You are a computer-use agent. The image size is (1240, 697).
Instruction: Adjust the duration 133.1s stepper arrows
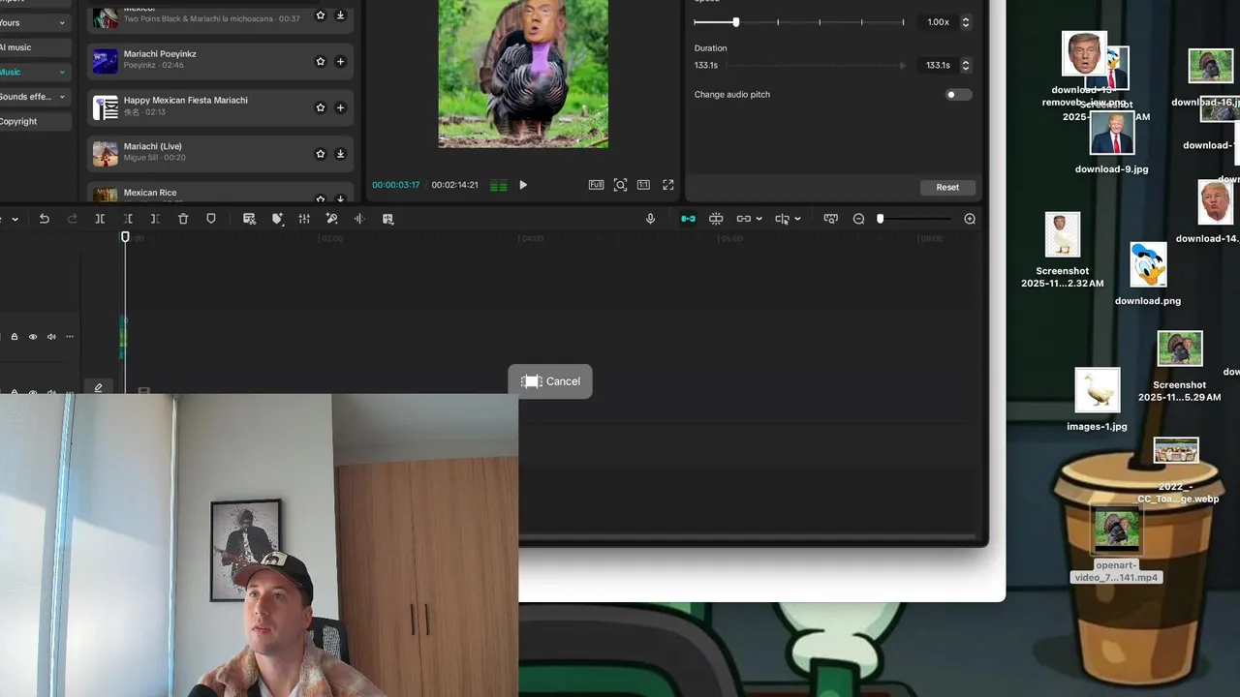tap(965, 66)
